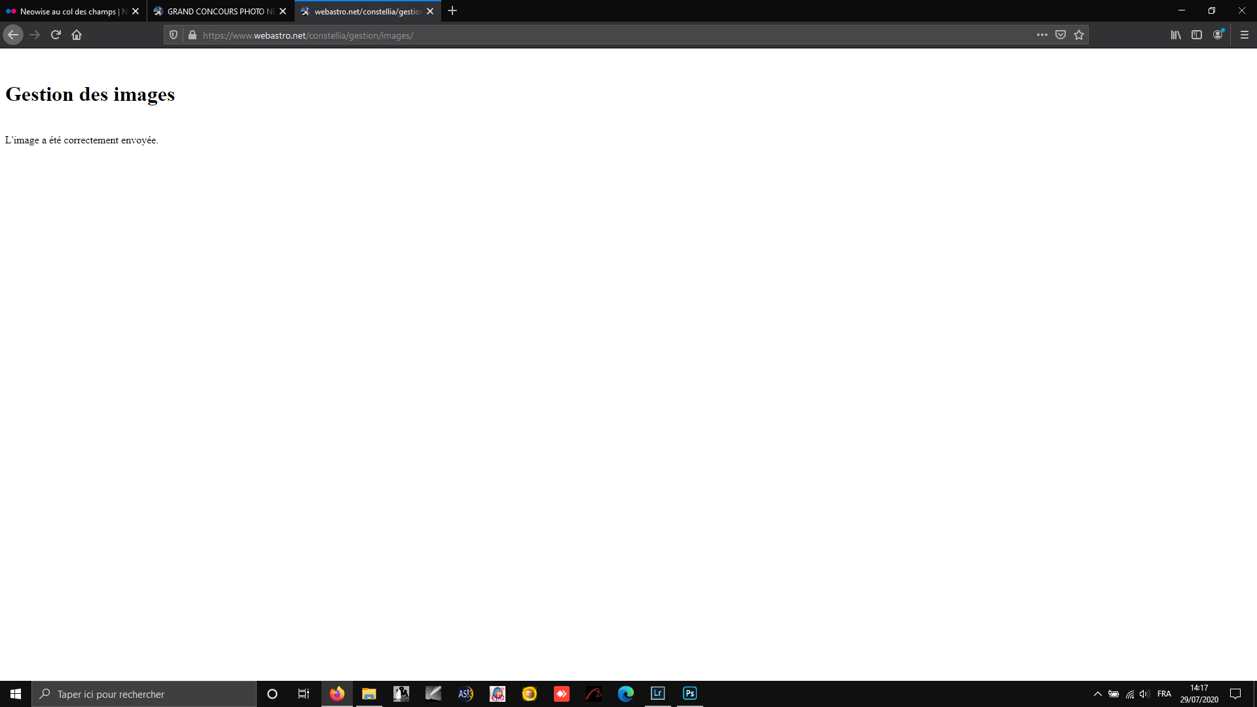Screen dimensions: 1257x707
Task: Go to Firefox home page
Action: (77, 35)
